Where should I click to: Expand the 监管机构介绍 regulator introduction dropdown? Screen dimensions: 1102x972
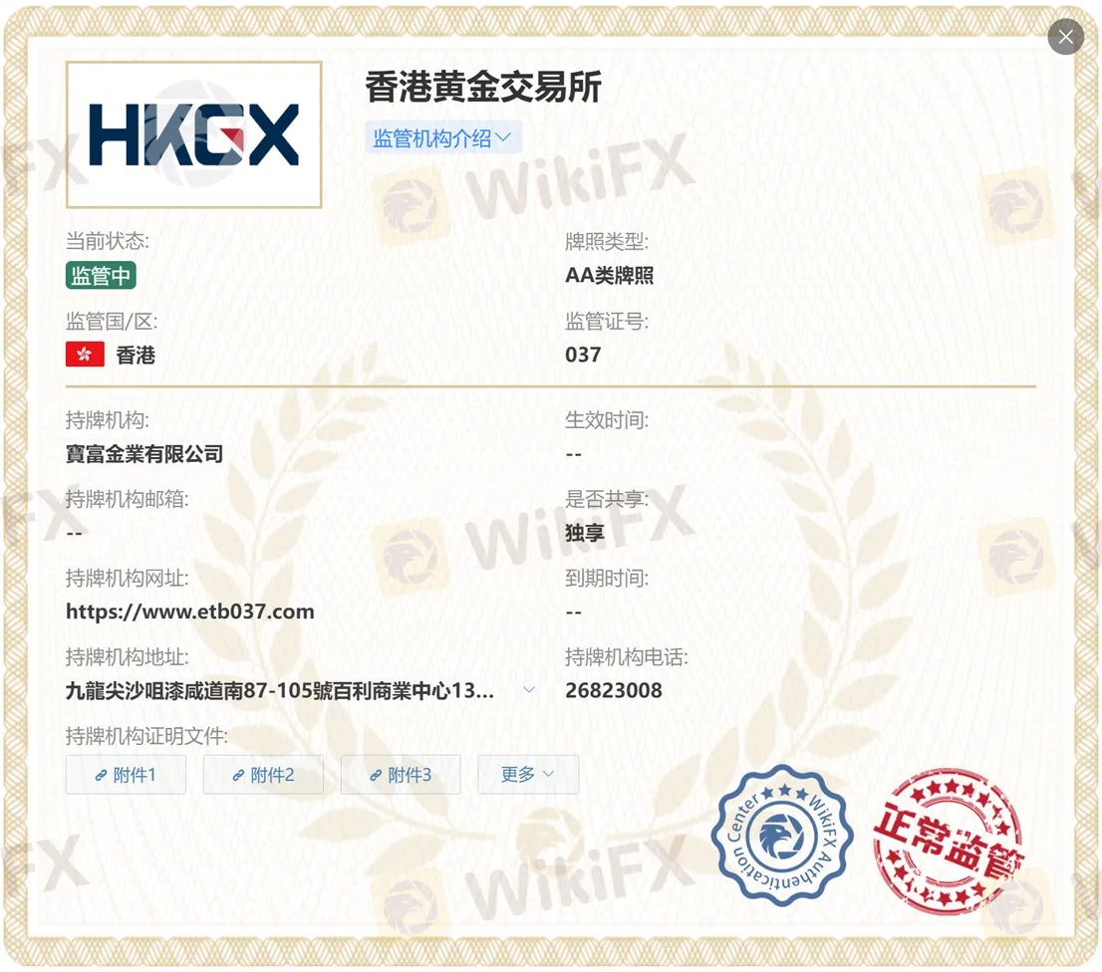[442, 137]
